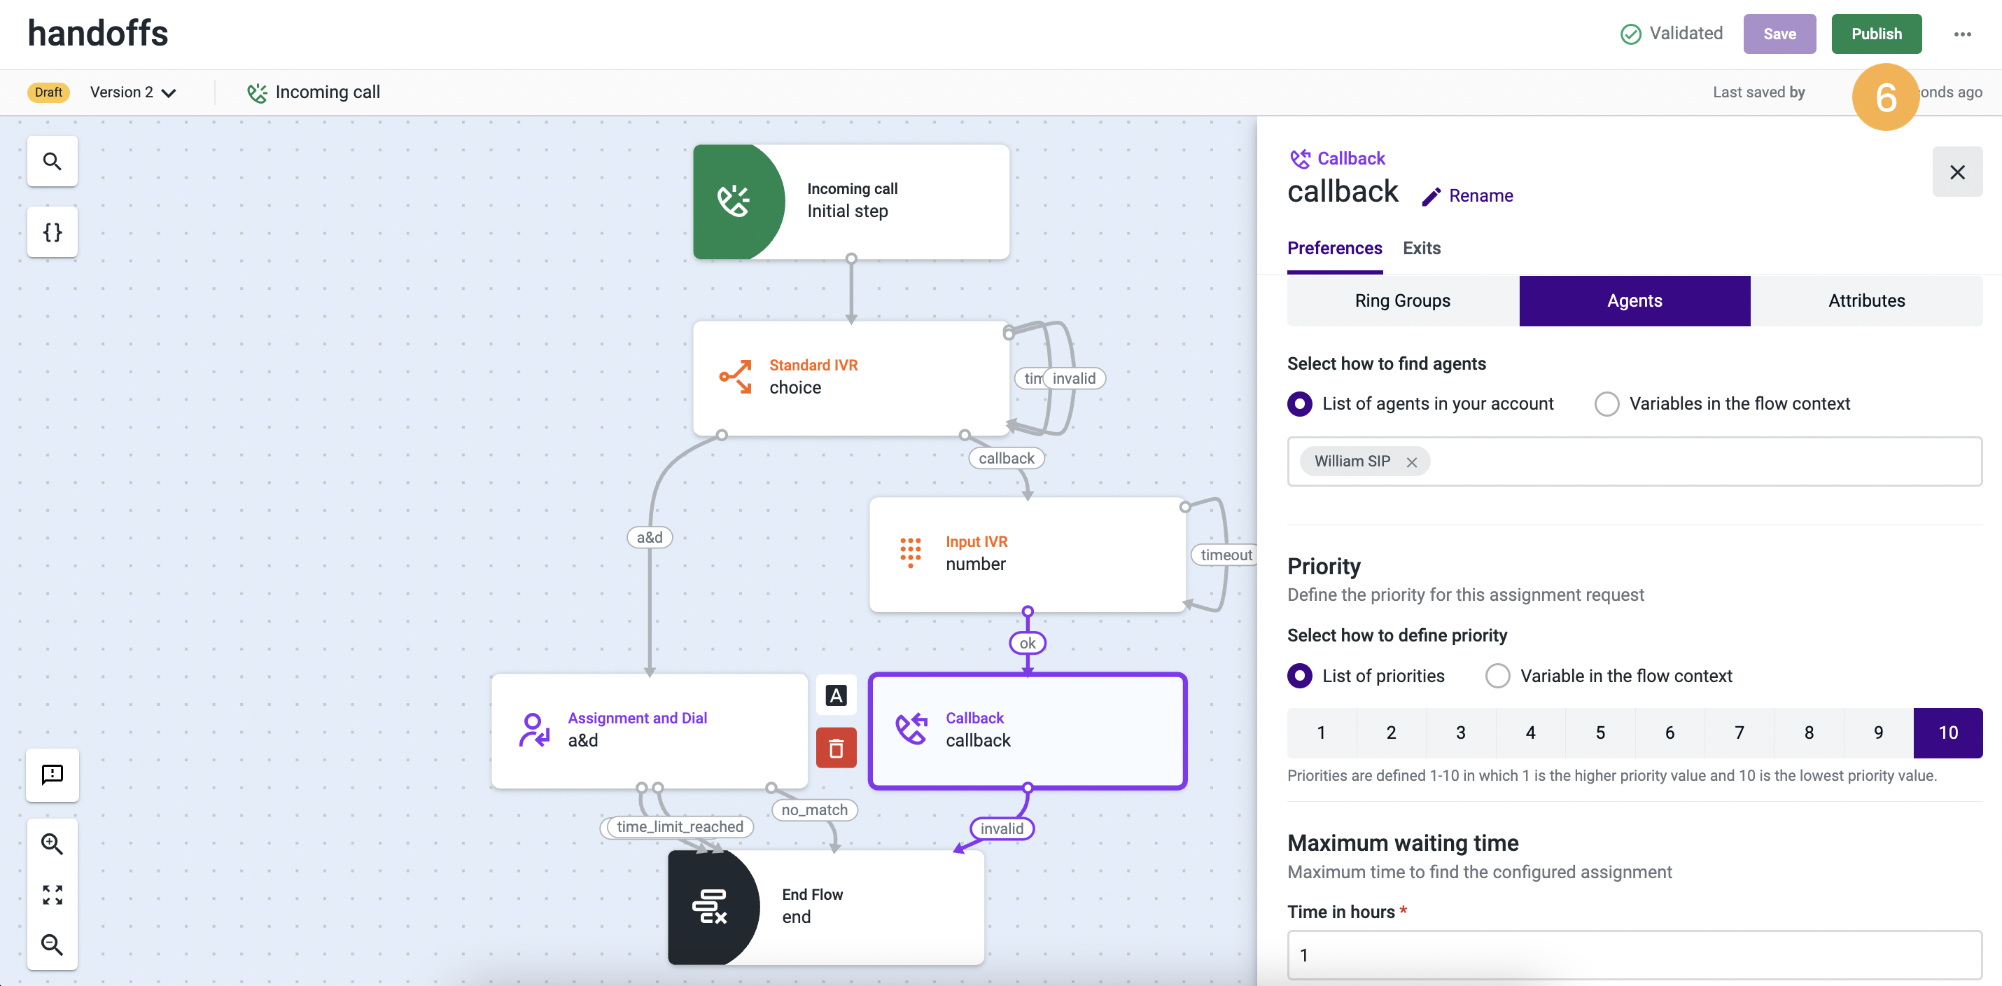Viewport: 2002px width, 986px height.
Task: Fit flow to screen icon
Action: [x=52, y=894]
